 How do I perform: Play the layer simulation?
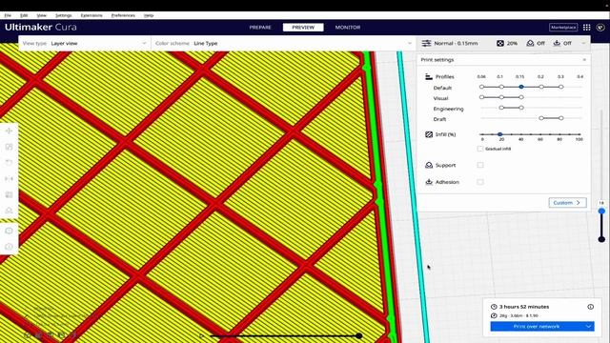(x=201, y=335)
